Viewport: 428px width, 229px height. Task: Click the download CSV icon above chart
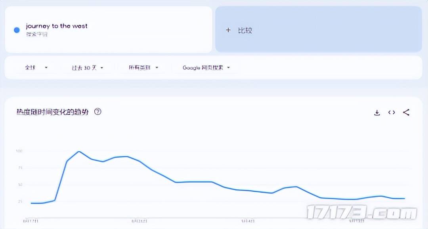pyautogui.click(x=377, y=113)
